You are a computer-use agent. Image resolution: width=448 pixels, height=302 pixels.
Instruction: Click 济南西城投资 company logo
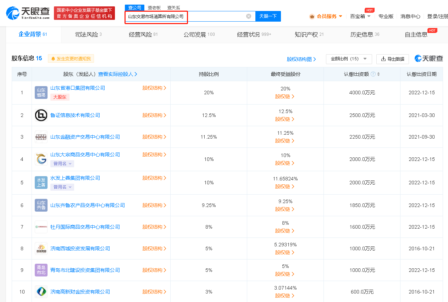coord(41,248)
